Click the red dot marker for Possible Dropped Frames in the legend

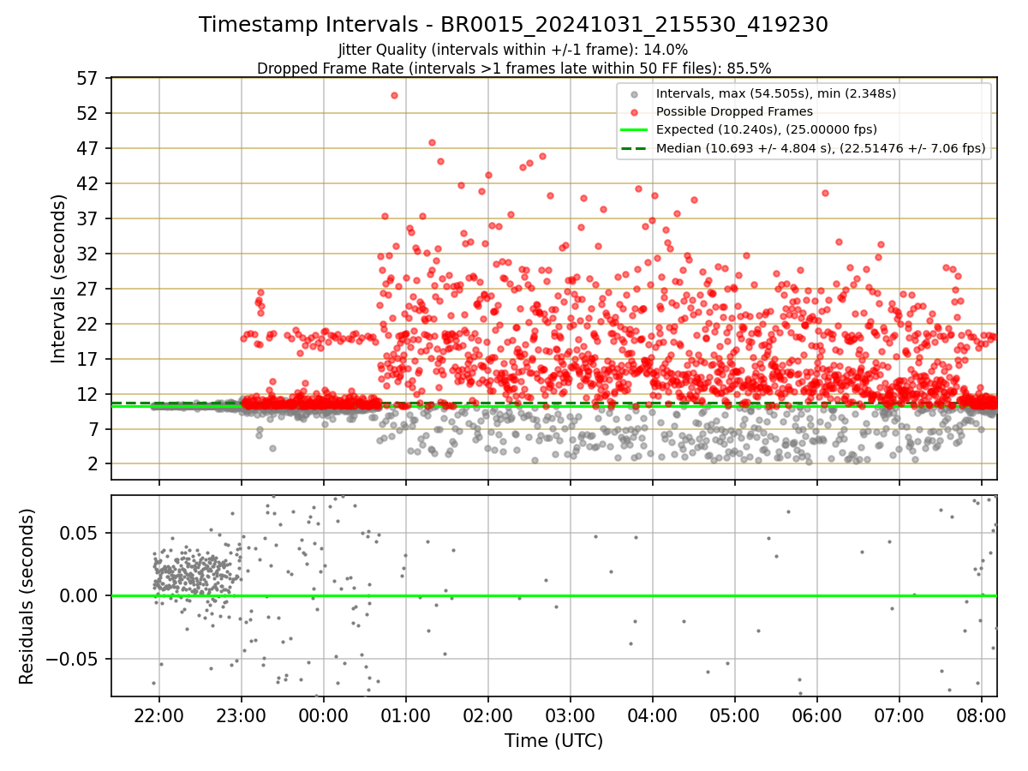point(633,111)
